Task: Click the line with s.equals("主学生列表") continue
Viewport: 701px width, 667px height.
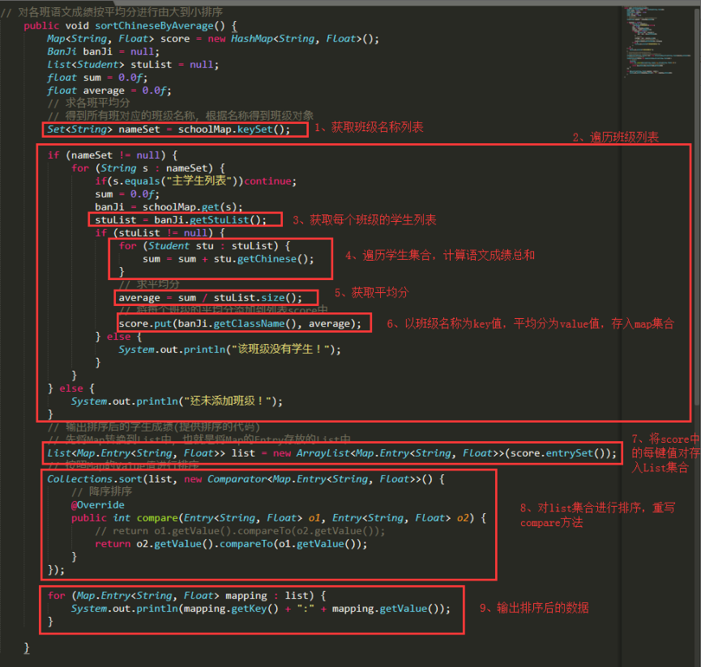Action: [x=195, y=181]
